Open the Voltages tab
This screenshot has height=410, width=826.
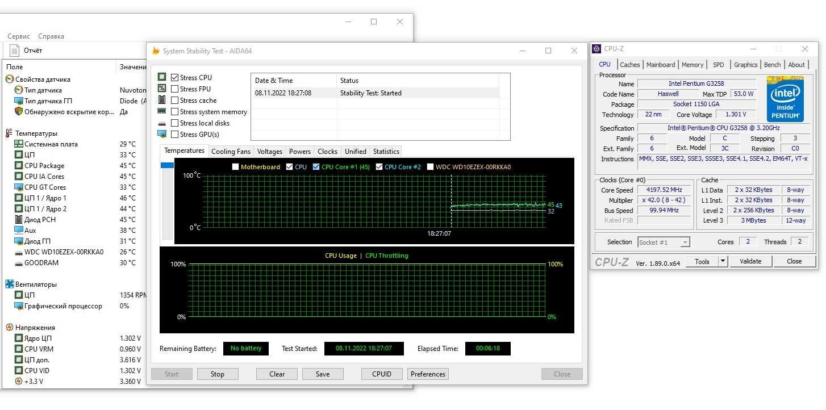[269, 152]
